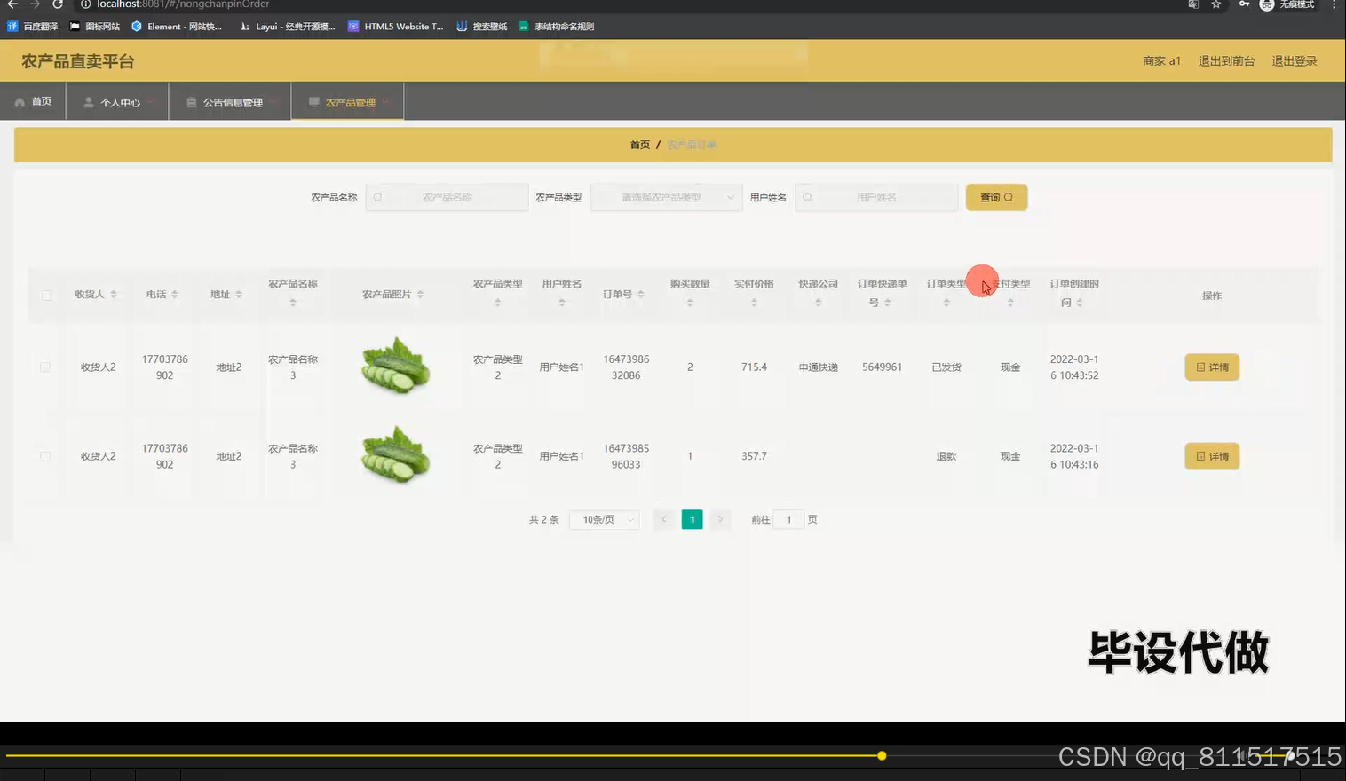1346x781 pixels.
Task: Expand the 个人中心 menu arrow
Action: (x=152, y=102)
